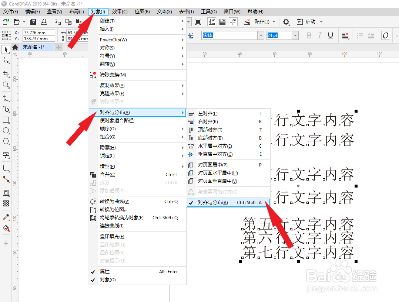Open the 文本 menu in the menu bar
This screenshot has width=399, height=302.
[x=164, y=11]
